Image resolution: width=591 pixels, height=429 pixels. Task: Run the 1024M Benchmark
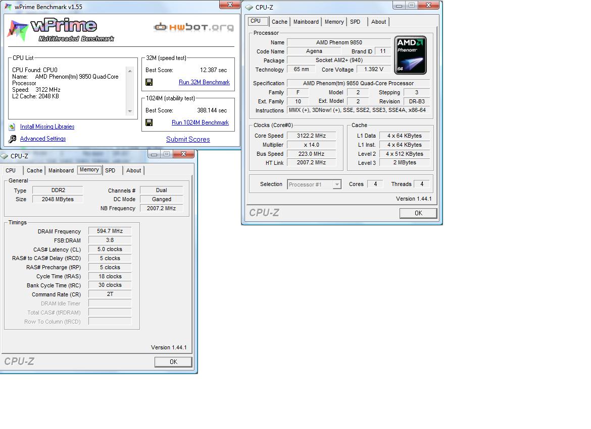(200, 122)
